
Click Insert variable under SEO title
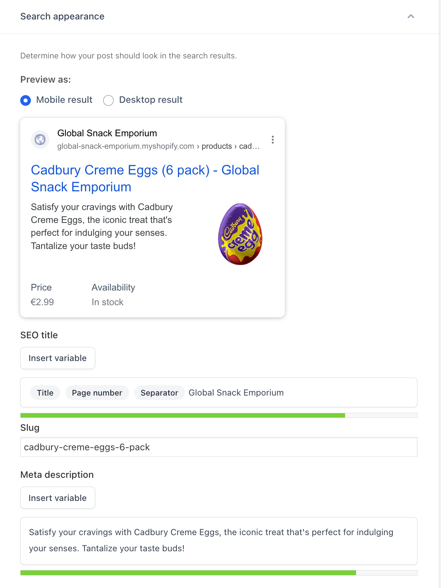[58, 358]
